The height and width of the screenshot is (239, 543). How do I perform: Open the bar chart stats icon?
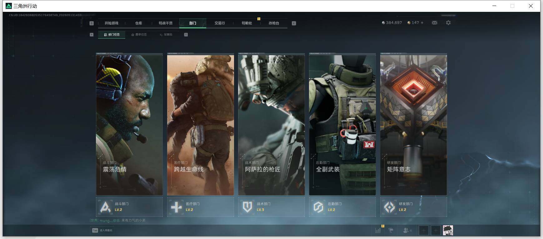pyautogui.click(x=378, y=230)
